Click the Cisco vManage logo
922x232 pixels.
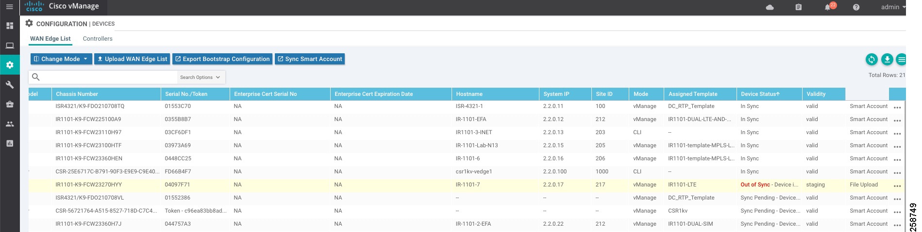(x=62, y=7)
